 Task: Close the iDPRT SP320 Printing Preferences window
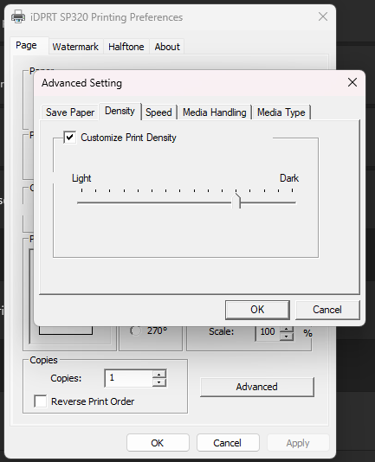[323, 16]
